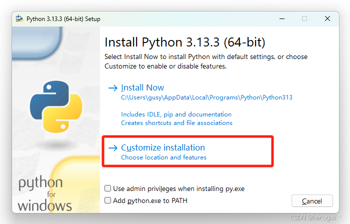Click the arrow icon beside Install Now

[x=112, y=88]
